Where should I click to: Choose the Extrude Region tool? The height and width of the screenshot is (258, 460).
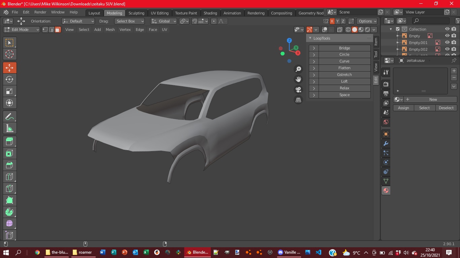9,142
